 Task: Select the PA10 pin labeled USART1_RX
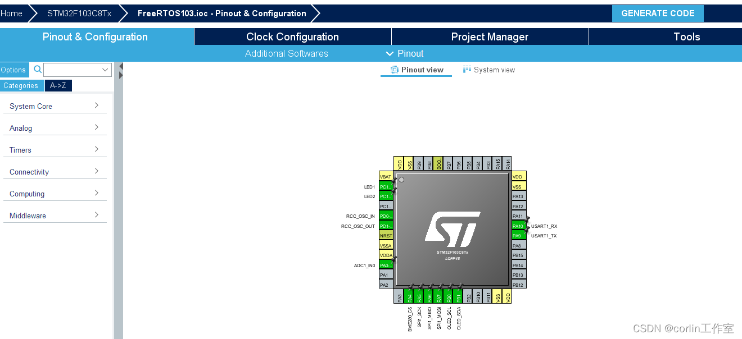tap(518, 226)
